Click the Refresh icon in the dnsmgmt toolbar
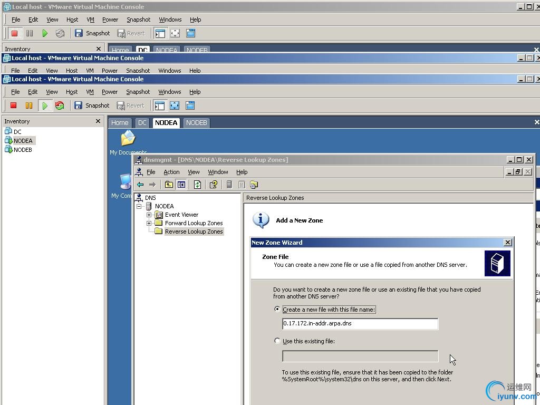Viewport: 540px width, 405px height. coord(197,185)
